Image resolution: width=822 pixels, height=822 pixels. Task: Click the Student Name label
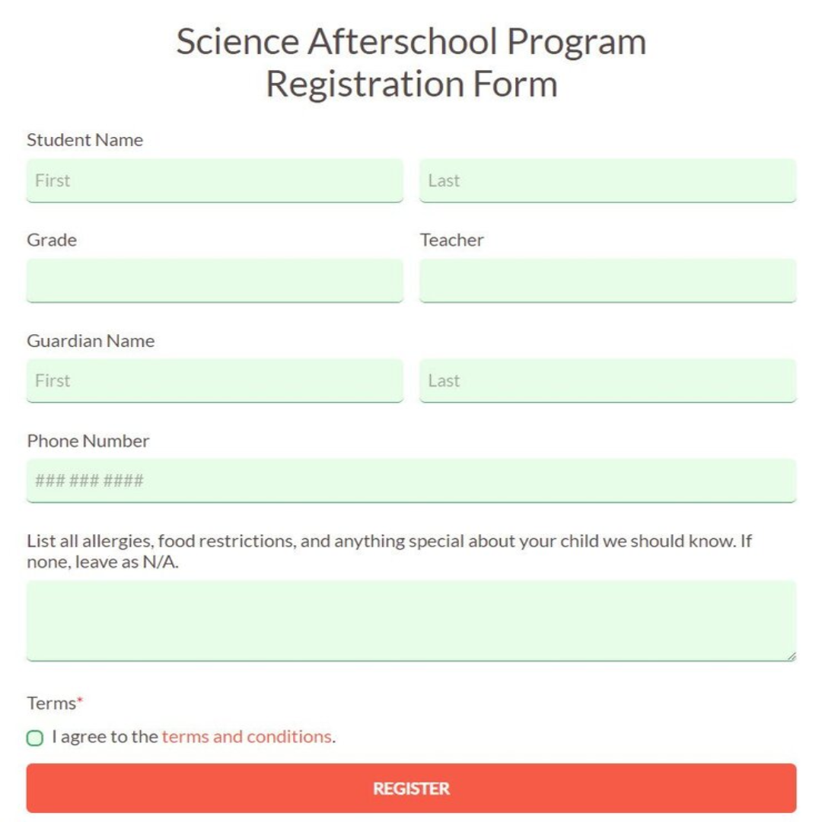(x=84, y=140)
